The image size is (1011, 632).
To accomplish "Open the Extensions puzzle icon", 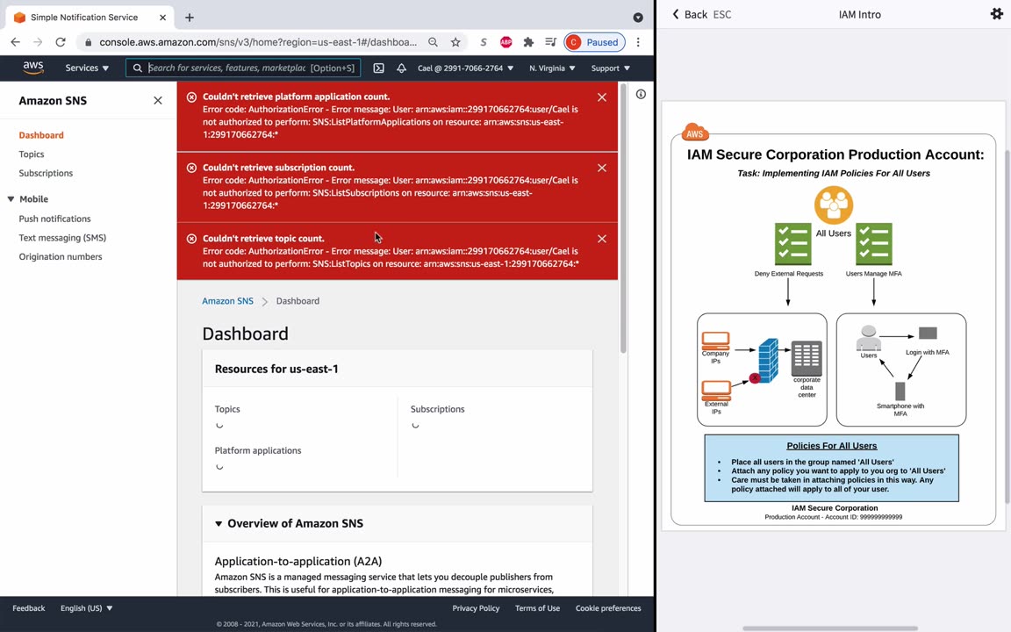I will [528, 42].
